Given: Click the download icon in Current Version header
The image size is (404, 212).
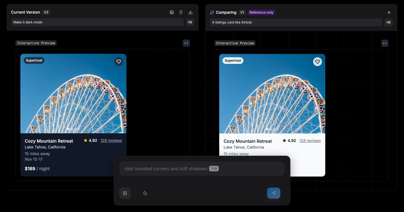Looking at the screenshot, I should pyautogui.click(x=191, y=12).
